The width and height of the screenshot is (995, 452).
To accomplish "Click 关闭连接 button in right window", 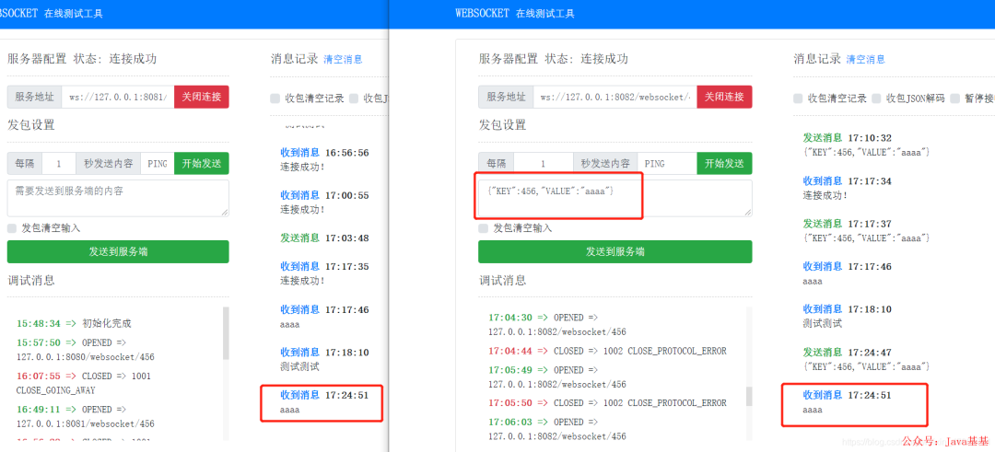I will (x=724, y=97).
